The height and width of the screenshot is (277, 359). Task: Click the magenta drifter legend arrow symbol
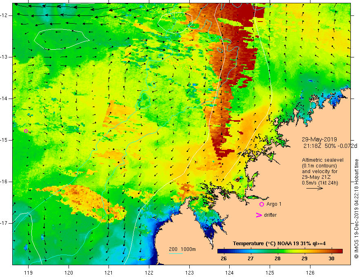tap(259, 215)
